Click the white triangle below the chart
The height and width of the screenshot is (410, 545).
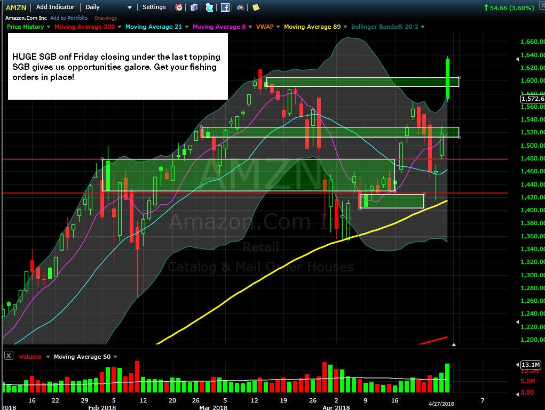click(454, 344)
